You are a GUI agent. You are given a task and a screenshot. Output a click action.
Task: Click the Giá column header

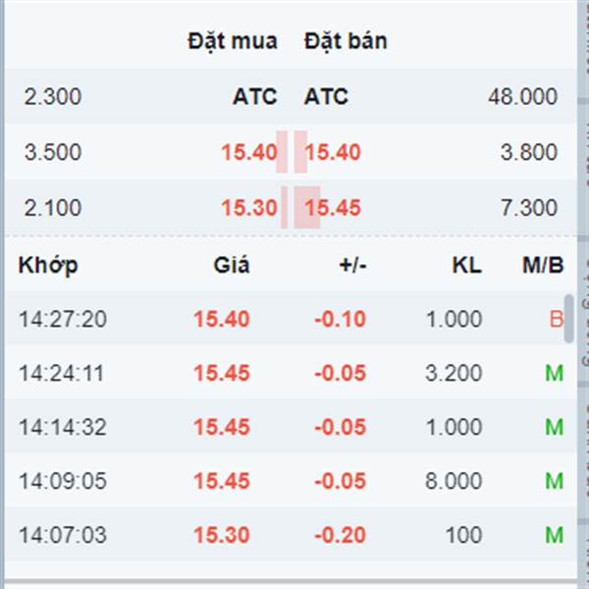[232, 265]
